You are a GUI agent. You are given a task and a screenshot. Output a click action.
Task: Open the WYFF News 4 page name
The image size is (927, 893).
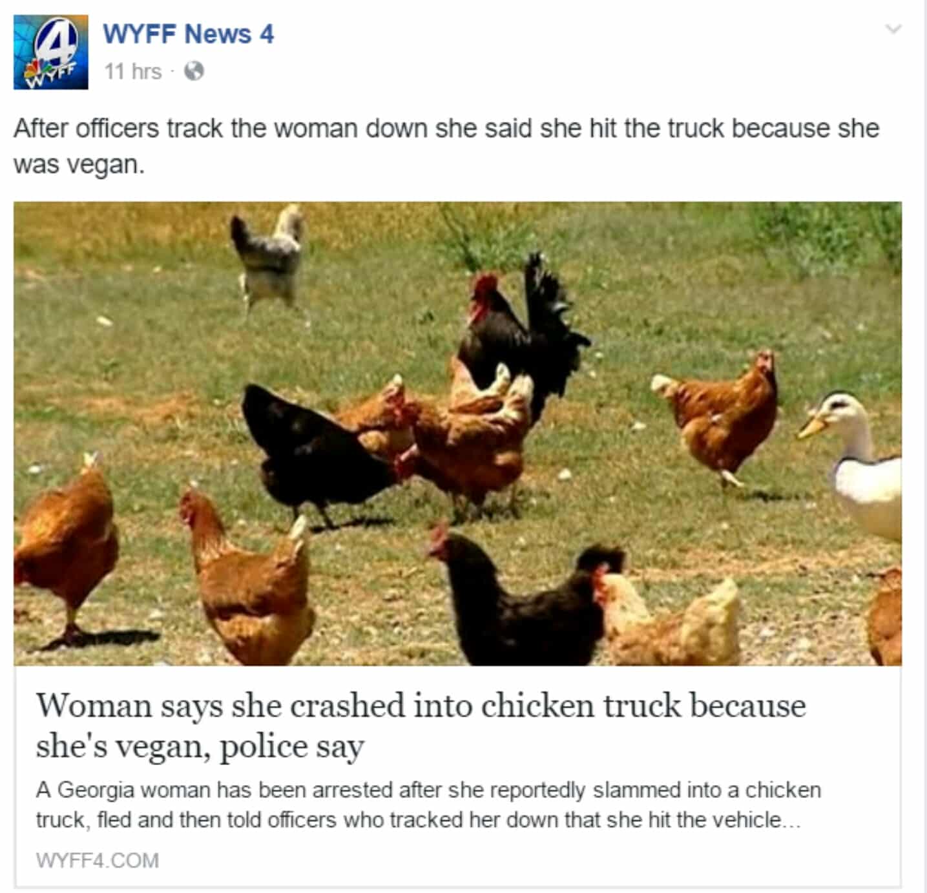click(x=188, y=34)
